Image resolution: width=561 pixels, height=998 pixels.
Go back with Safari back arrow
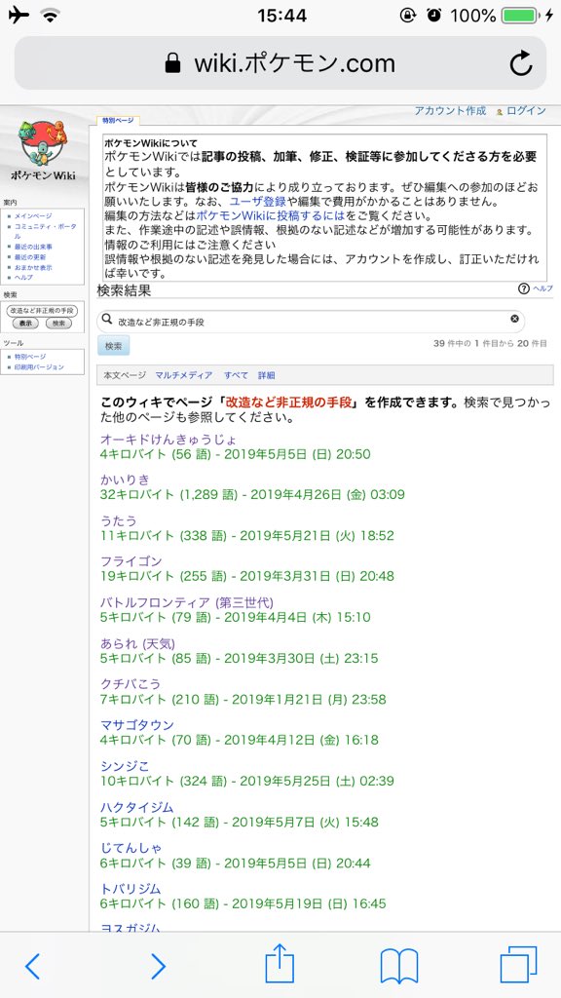coord(33,966)
